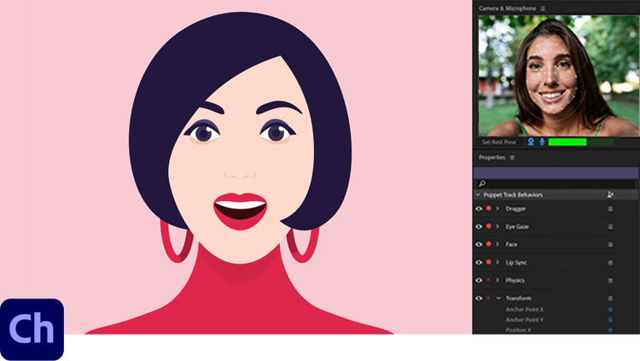The image size is (640, 361).
Task: Toggle visibility of the Face behavior
Action: click(479, 245)
